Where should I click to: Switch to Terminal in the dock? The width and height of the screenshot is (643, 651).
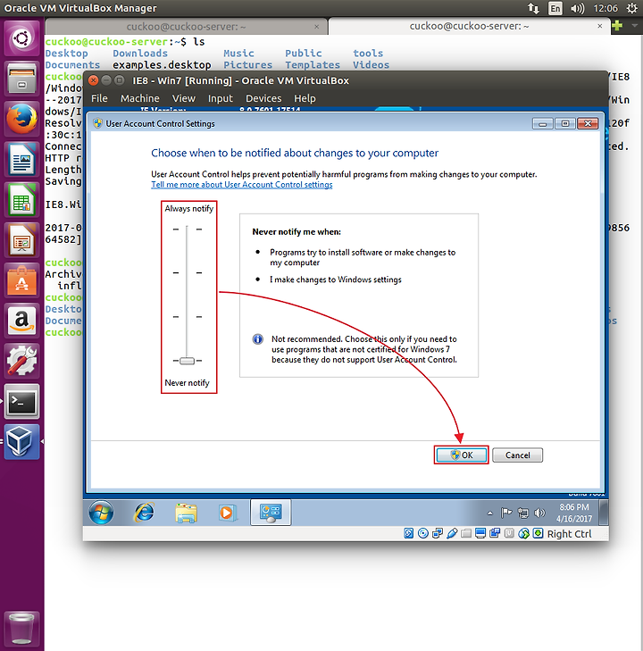[x=21, y=401]
